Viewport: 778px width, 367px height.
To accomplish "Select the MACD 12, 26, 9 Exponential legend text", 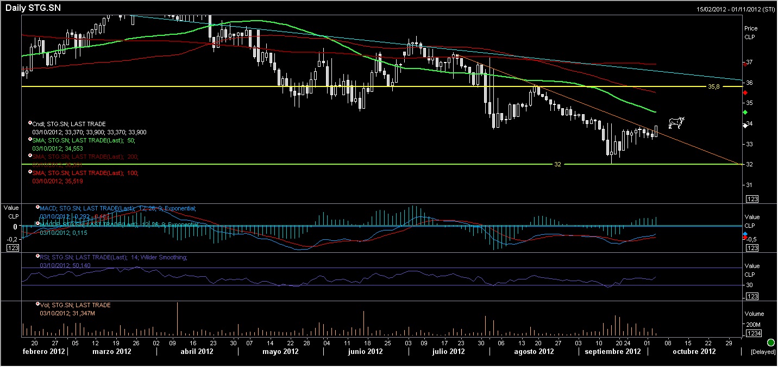I will [118, 208].
